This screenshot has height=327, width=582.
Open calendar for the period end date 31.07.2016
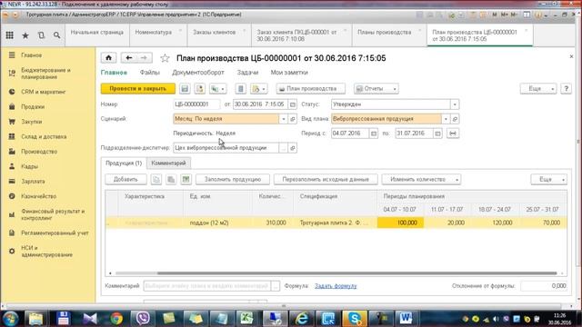[x=437, y=134]
